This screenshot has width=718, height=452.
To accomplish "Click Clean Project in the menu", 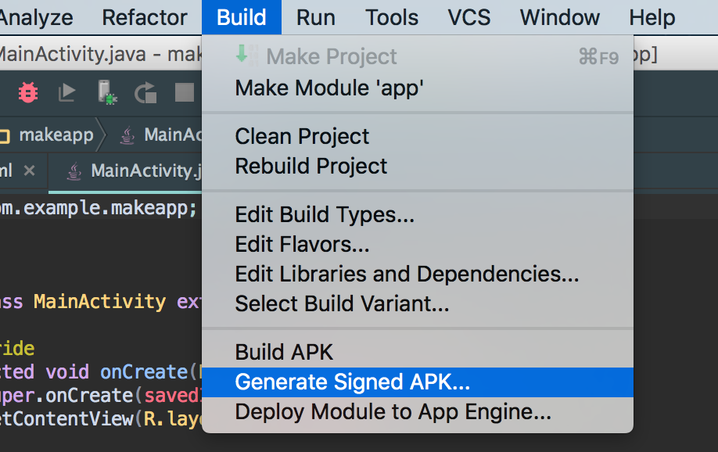I will (302, 136).
